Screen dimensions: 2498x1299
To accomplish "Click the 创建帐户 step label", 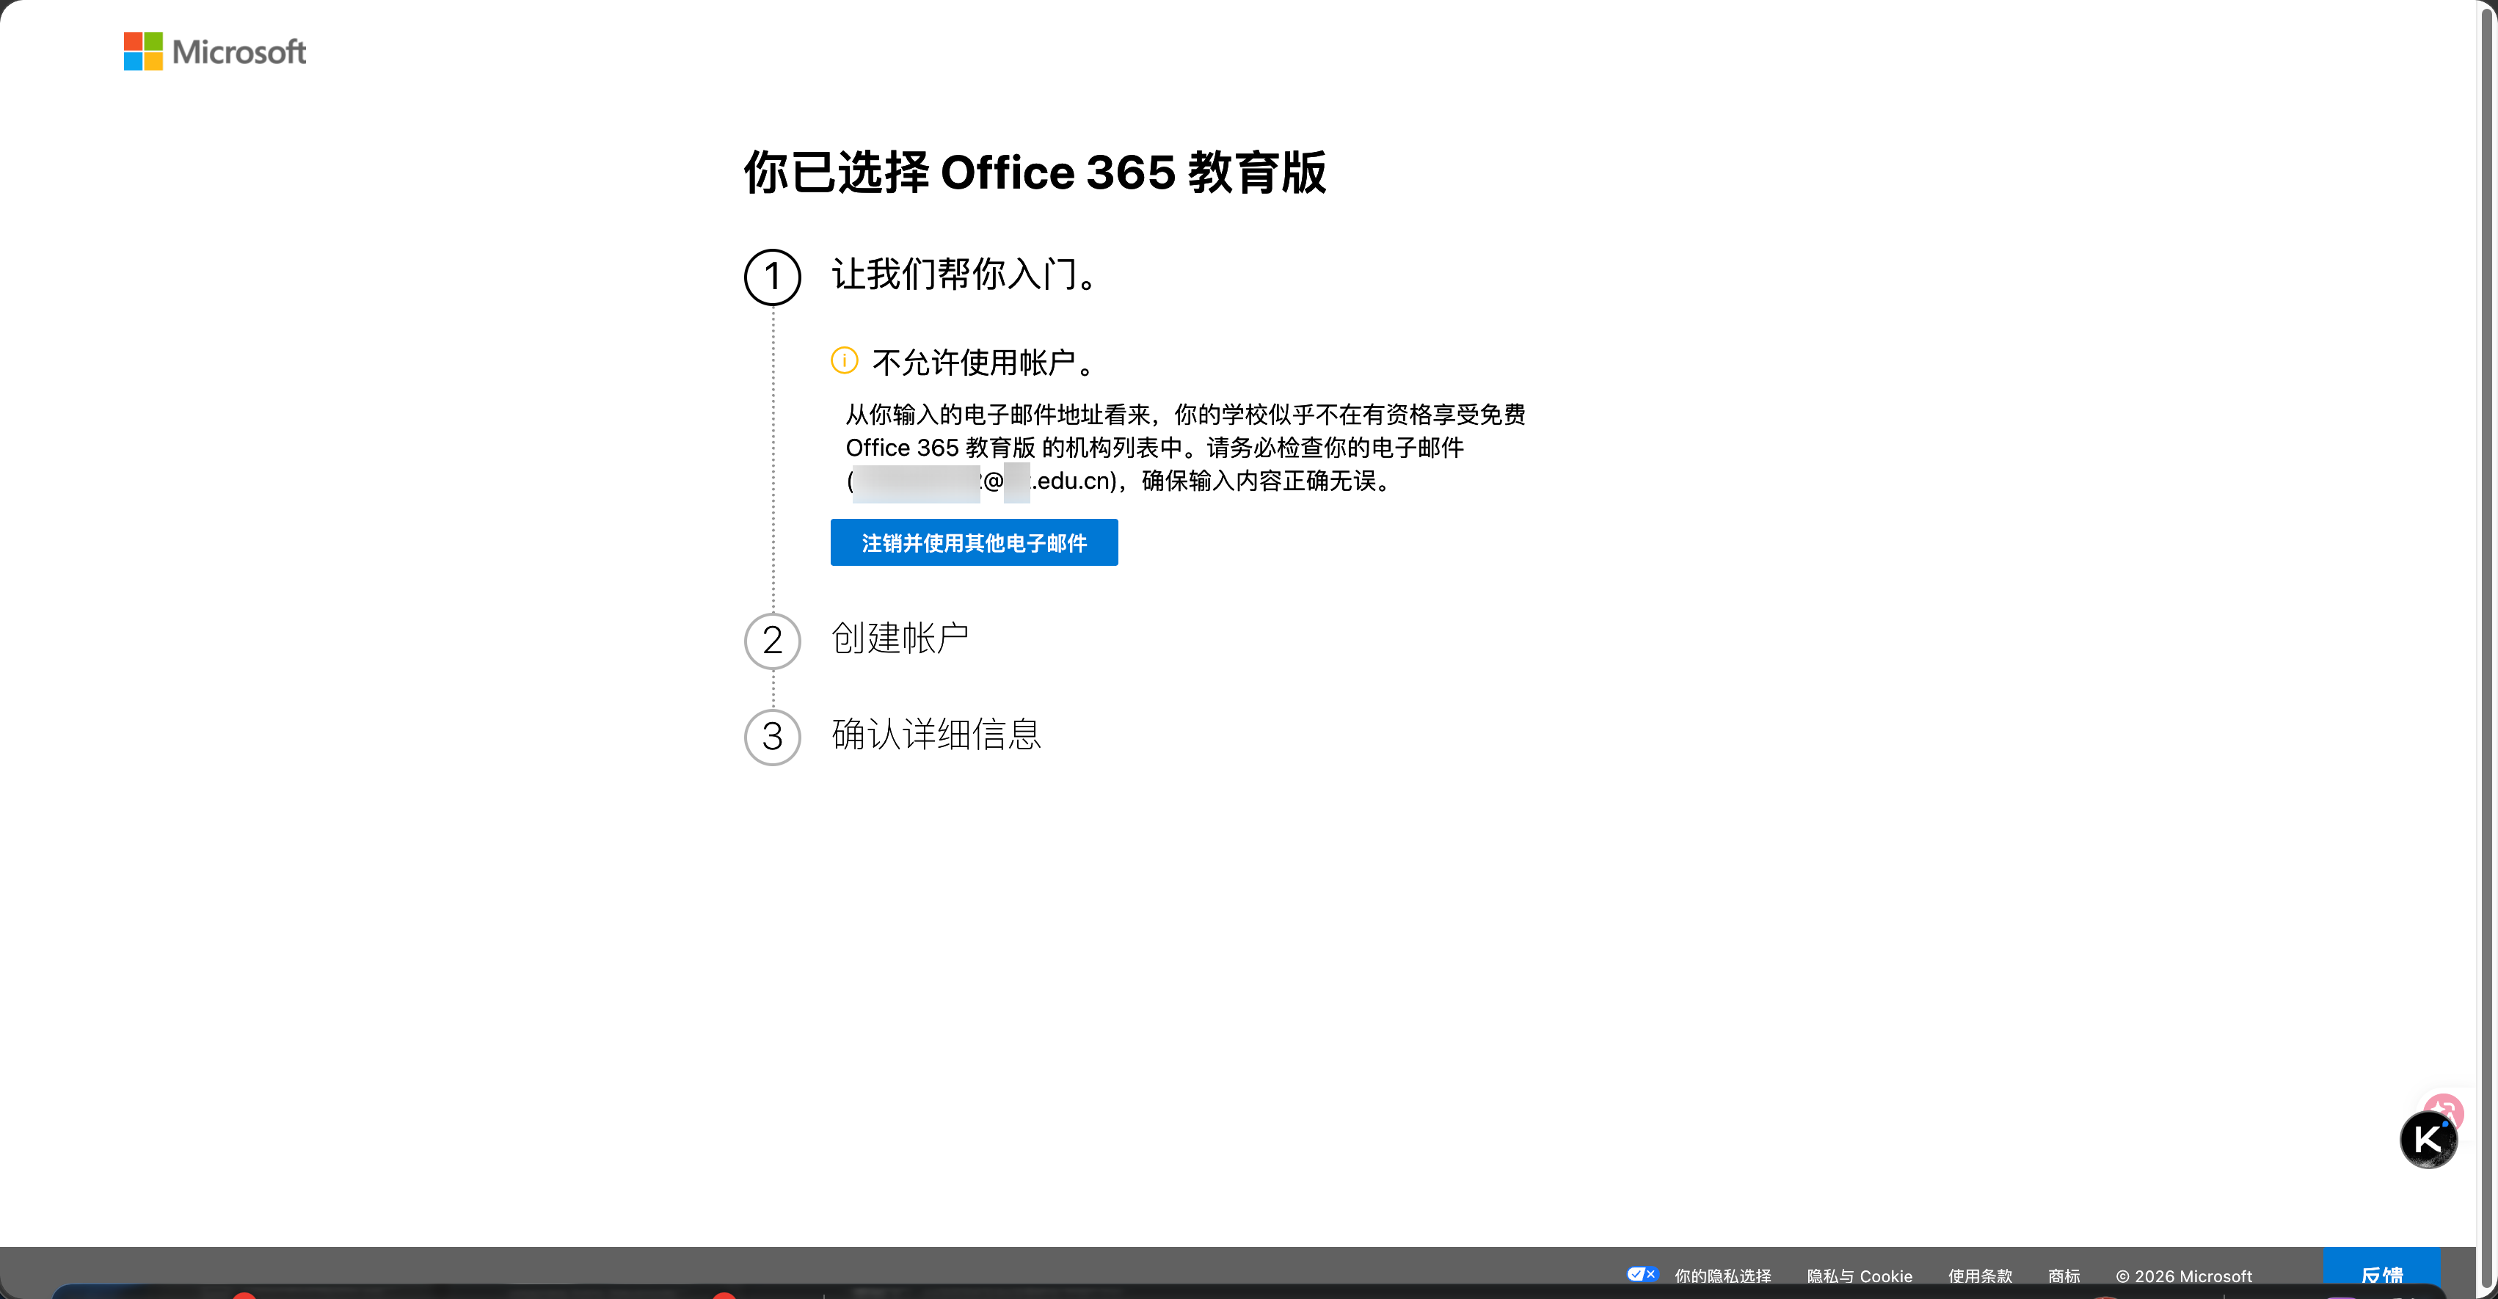I will 900,638.
